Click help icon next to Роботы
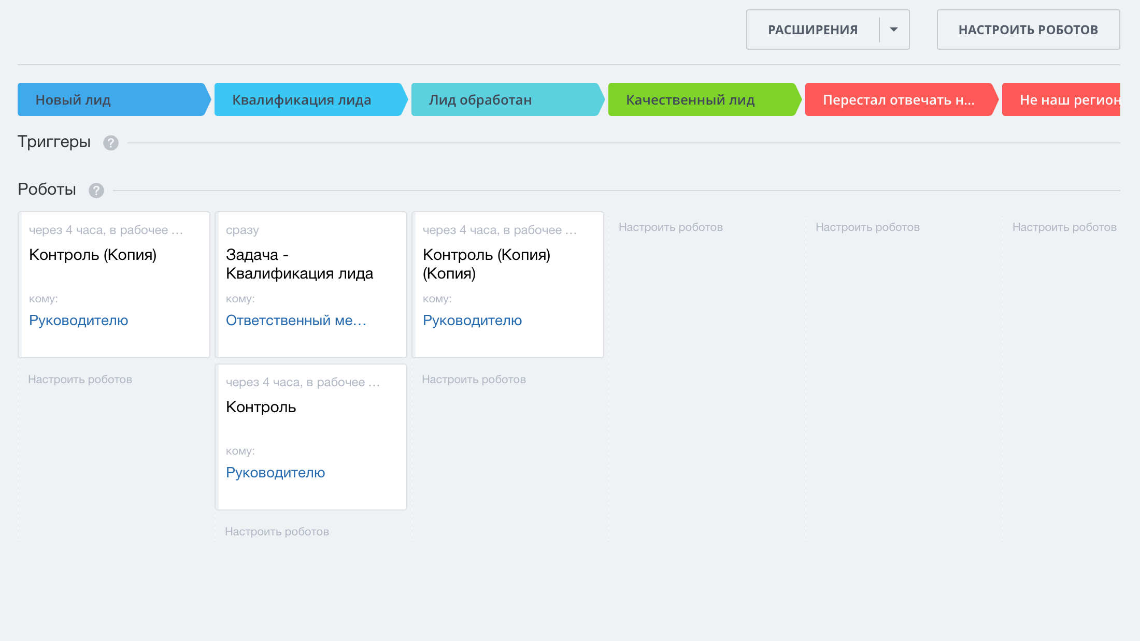The height and width of the screenshot is (641, 1140). click(x=96, y=191)
